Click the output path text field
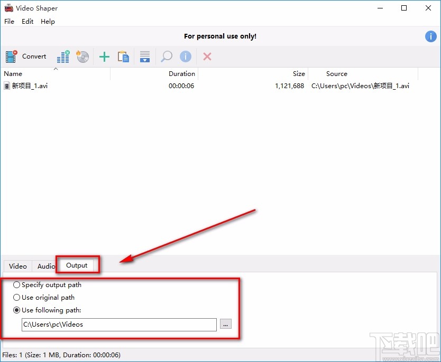This screenshot has height=362, width=441. click(120, 325)
